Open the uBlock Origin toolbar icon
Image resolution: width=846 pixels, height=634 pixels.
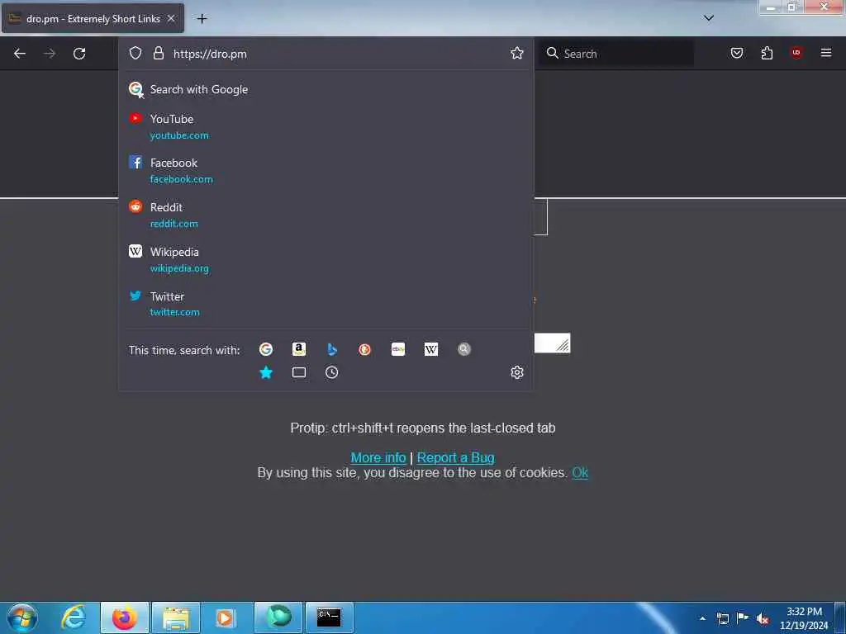tap(796, 52)
